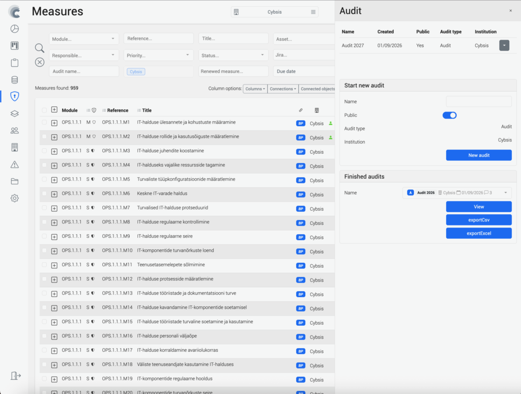
Task: Tick the select-all checkbox in table header
Action: point(44,110)
